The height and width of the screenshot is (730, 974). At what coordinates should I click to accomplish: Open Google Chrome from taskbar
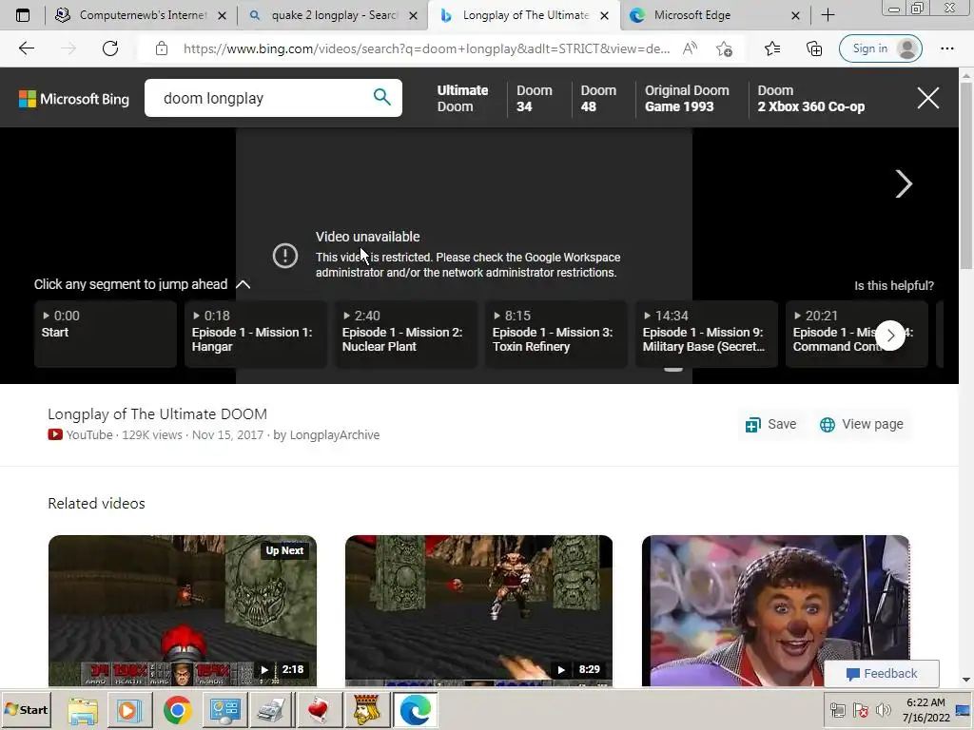pos(177,710)
